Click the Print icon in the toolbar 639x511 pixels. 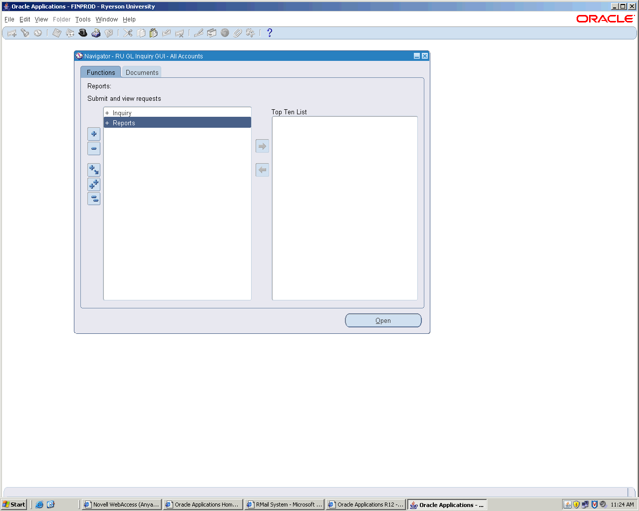[x=96, y=33]
